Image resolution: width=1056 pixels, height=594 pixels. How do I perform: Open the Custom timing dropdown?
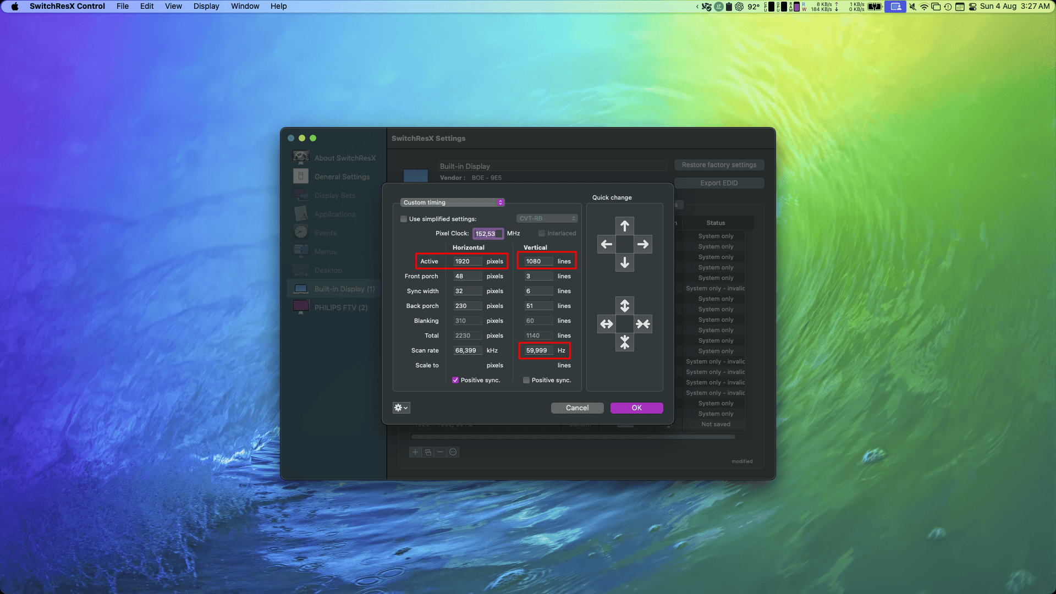452,202
